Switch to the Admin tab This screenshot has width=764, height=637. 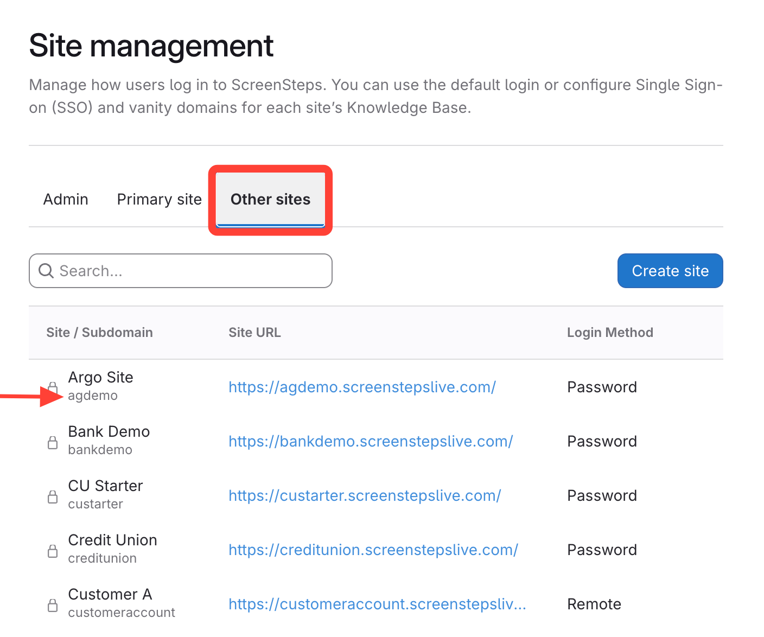[x=66, y=200]
